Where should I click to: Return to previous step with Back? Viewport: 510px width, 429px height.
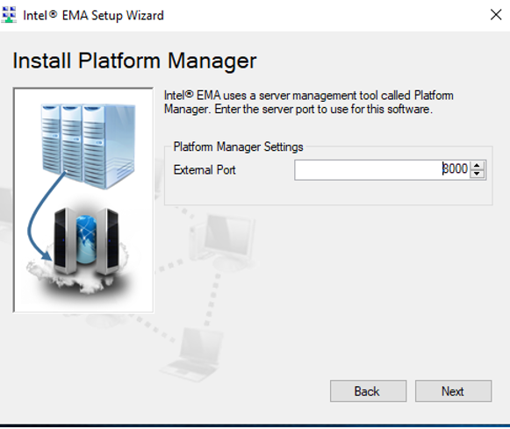click(x=368, y=391)
